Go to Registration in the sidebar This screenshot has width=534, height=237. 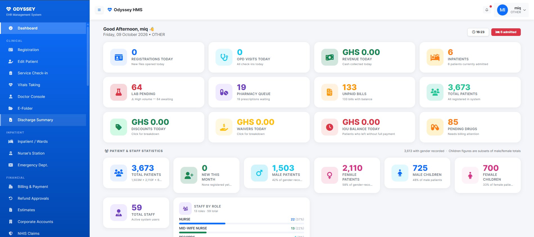coord(43,50)
